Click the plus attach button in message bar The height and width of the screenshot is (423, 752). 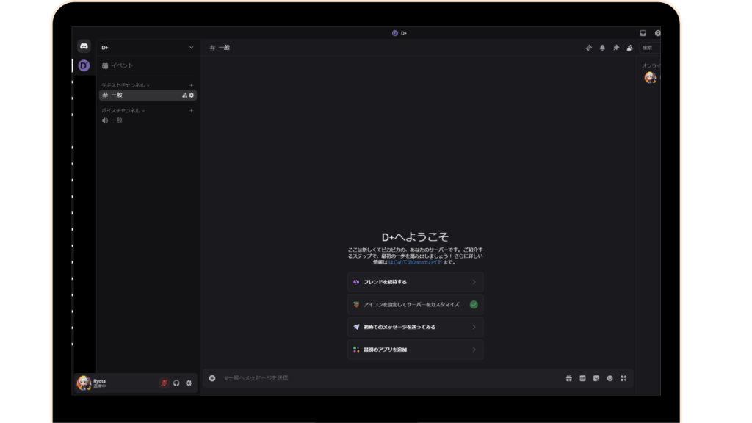coord(212,378)
